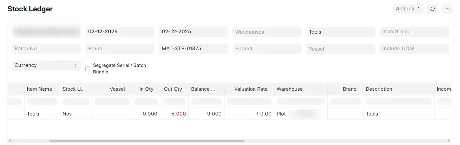Click the Tools item filter field
The width and height of the screenshot is (460, 145).
341,32
